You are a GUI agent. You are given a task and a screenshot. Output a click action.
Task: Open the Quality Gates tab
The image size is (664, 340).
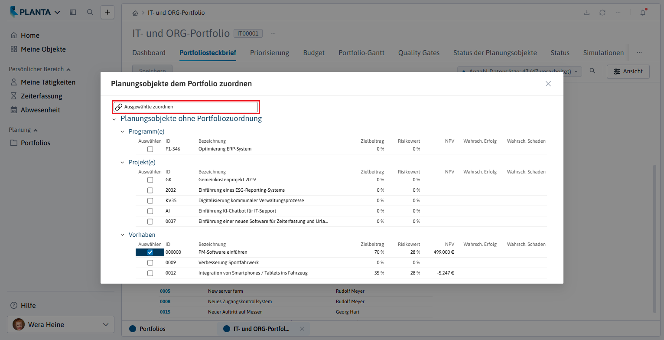pos(419,53)
